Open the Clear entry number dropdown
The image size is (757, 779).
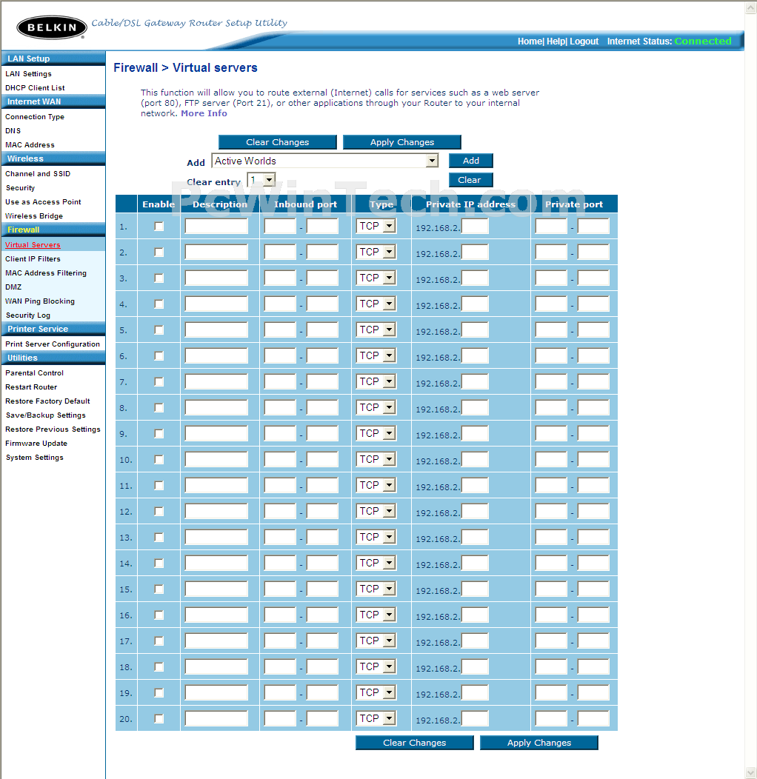tap(261, 180)
